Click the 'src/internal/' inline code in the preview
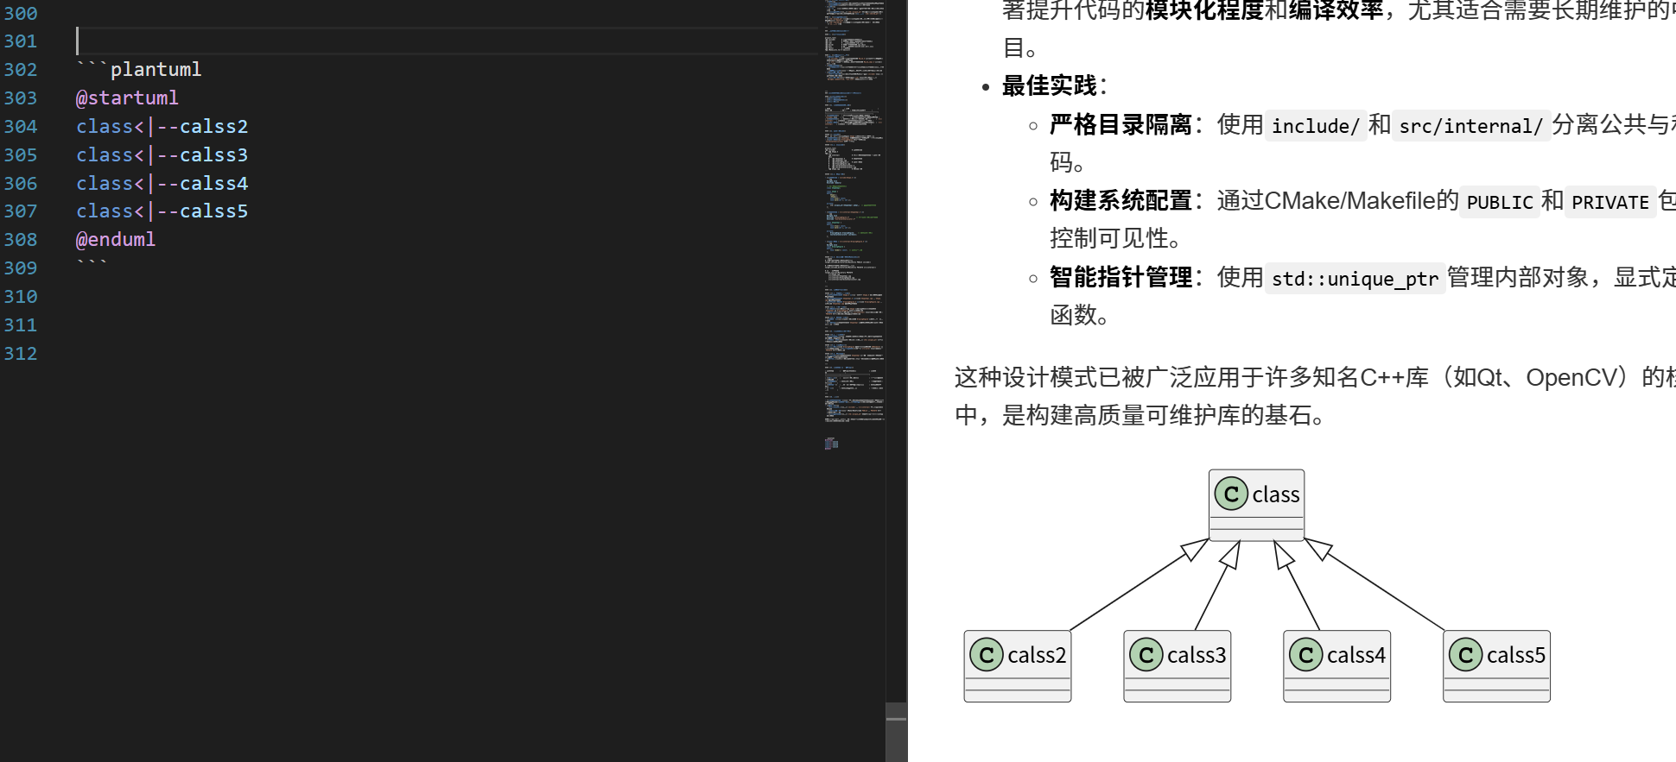The image size is (1676, 762). pos(1470,126)
